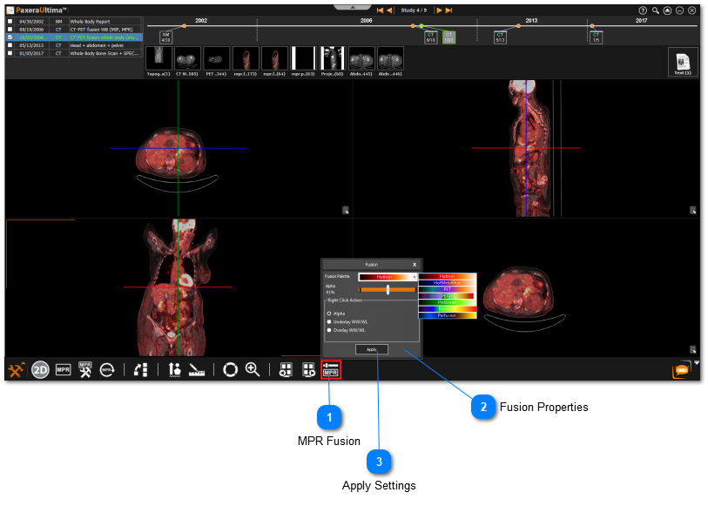Open MPR tools settings icon

(84, 369)
